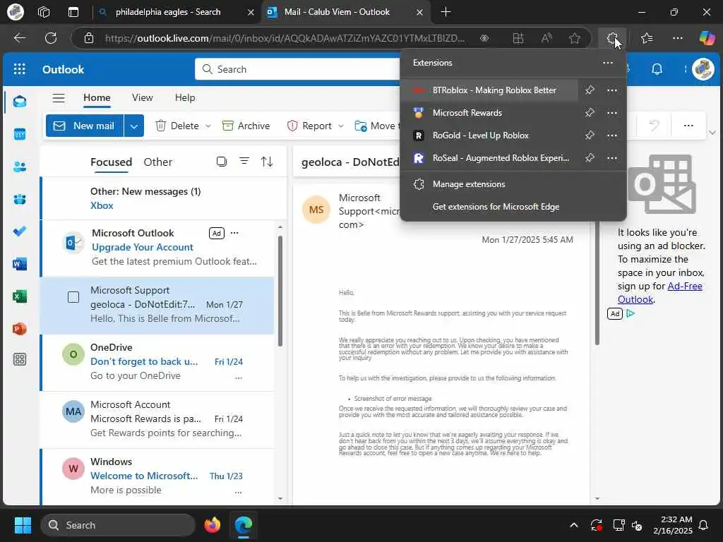Open the Groups icon in Outlook sidebar

click(x=19, y=199)
